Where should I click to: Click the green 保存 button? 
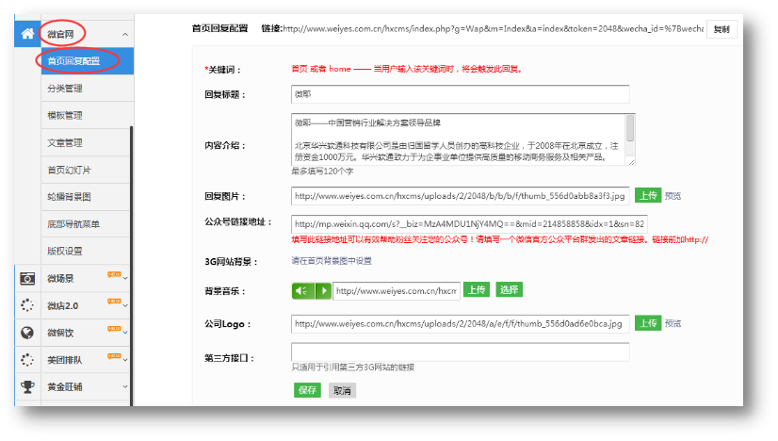(307, 390)
